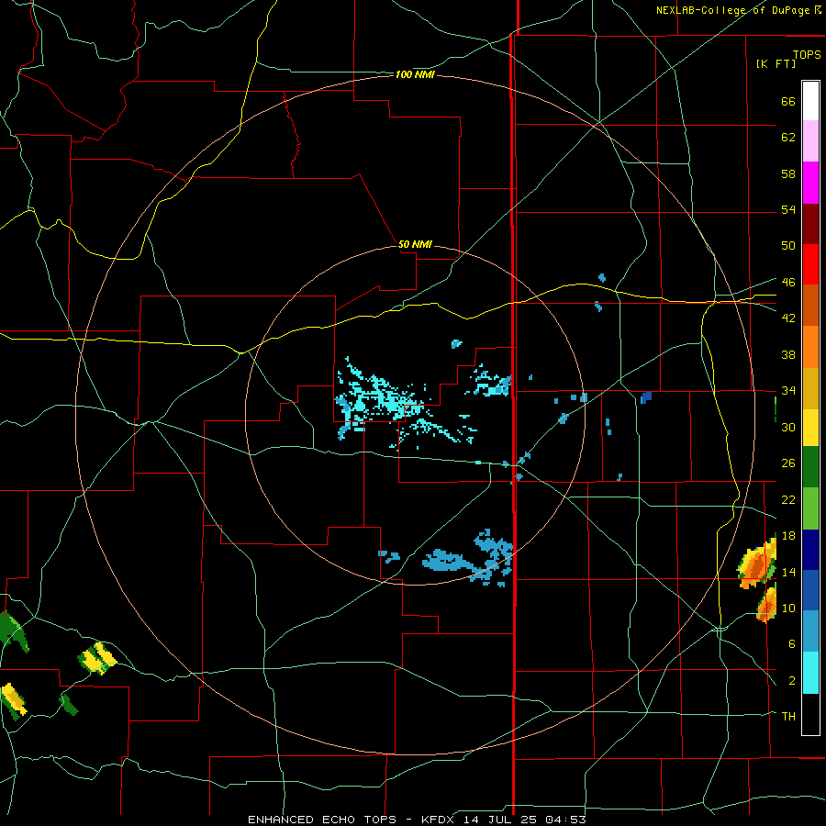The image size is (826, 826).
Task: Click the bright red legend swatch
Action: tap(810, 264)
